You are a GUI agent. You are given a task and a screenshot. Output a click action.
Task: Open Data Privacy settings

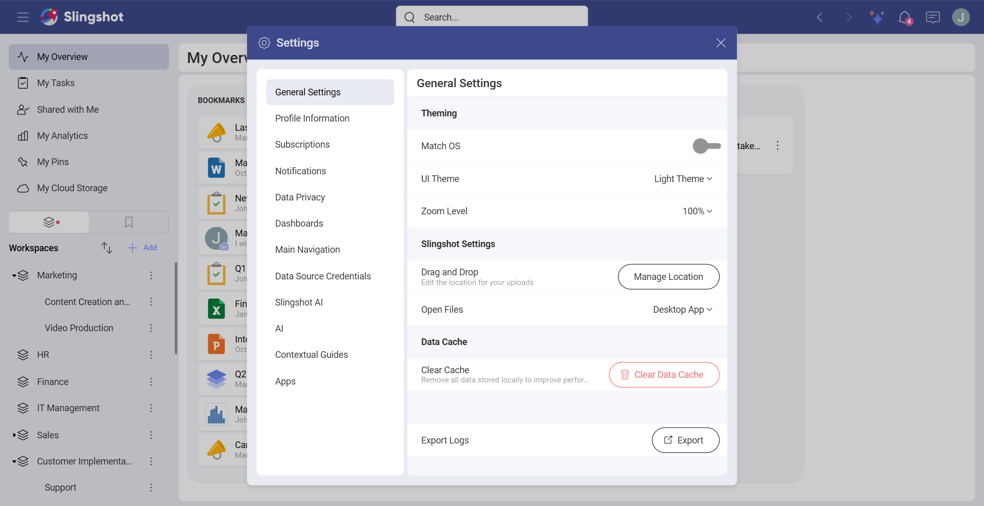[x=330, y=197]
